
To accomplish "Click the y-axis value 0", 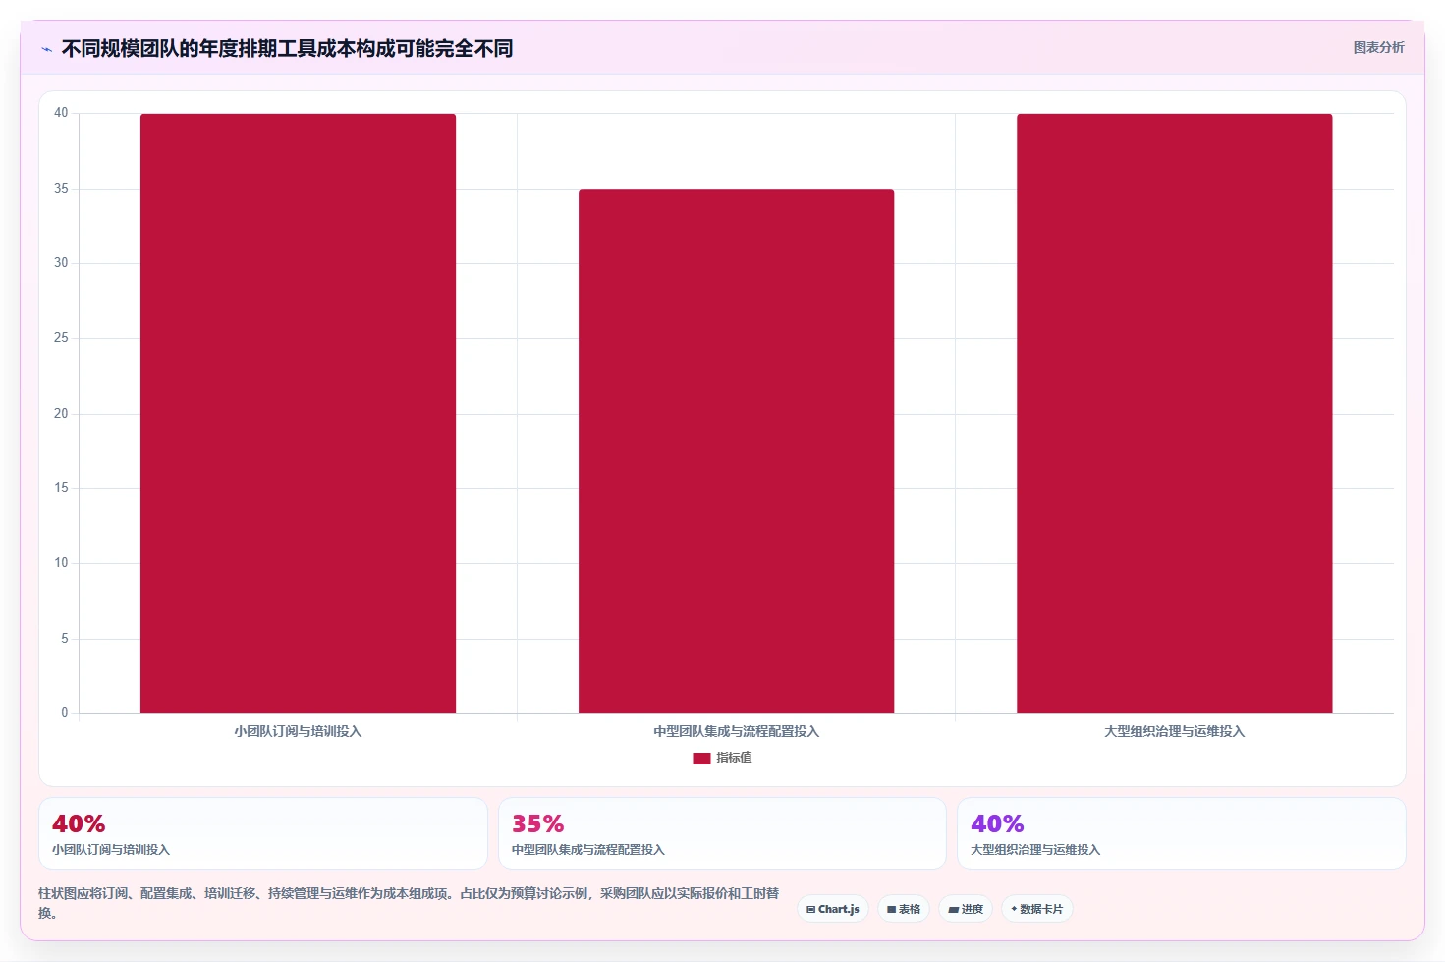I will click(x=65, y=713).
